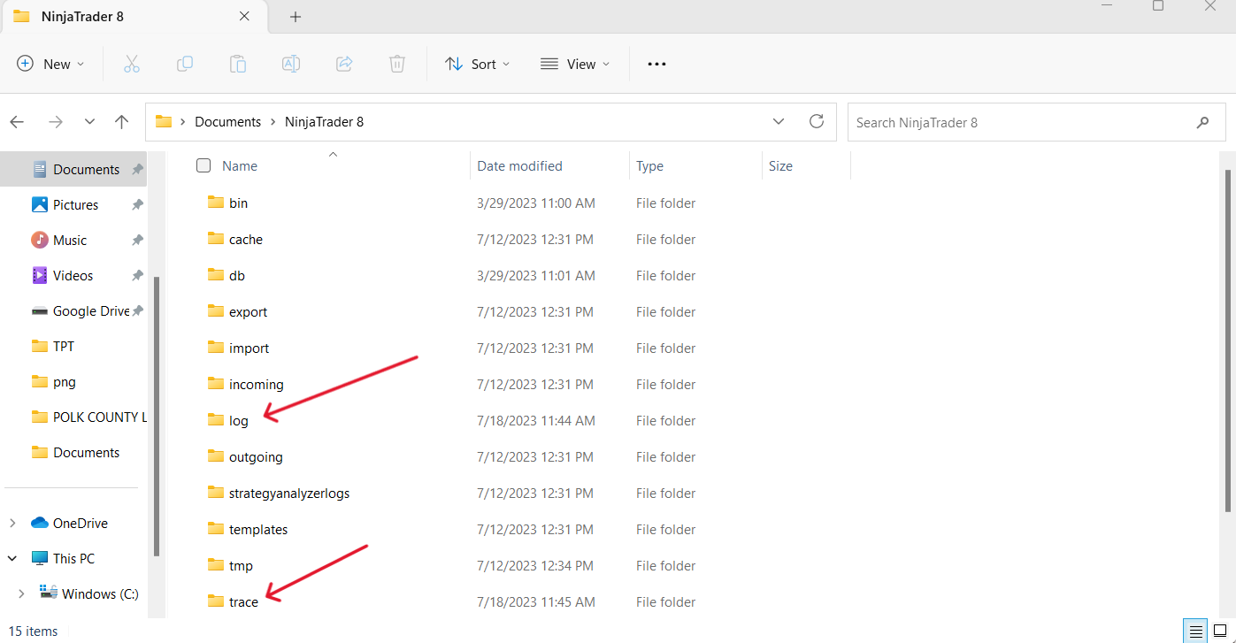
Task: Select the outgoing folder
Action: click(x=256, y=456)
